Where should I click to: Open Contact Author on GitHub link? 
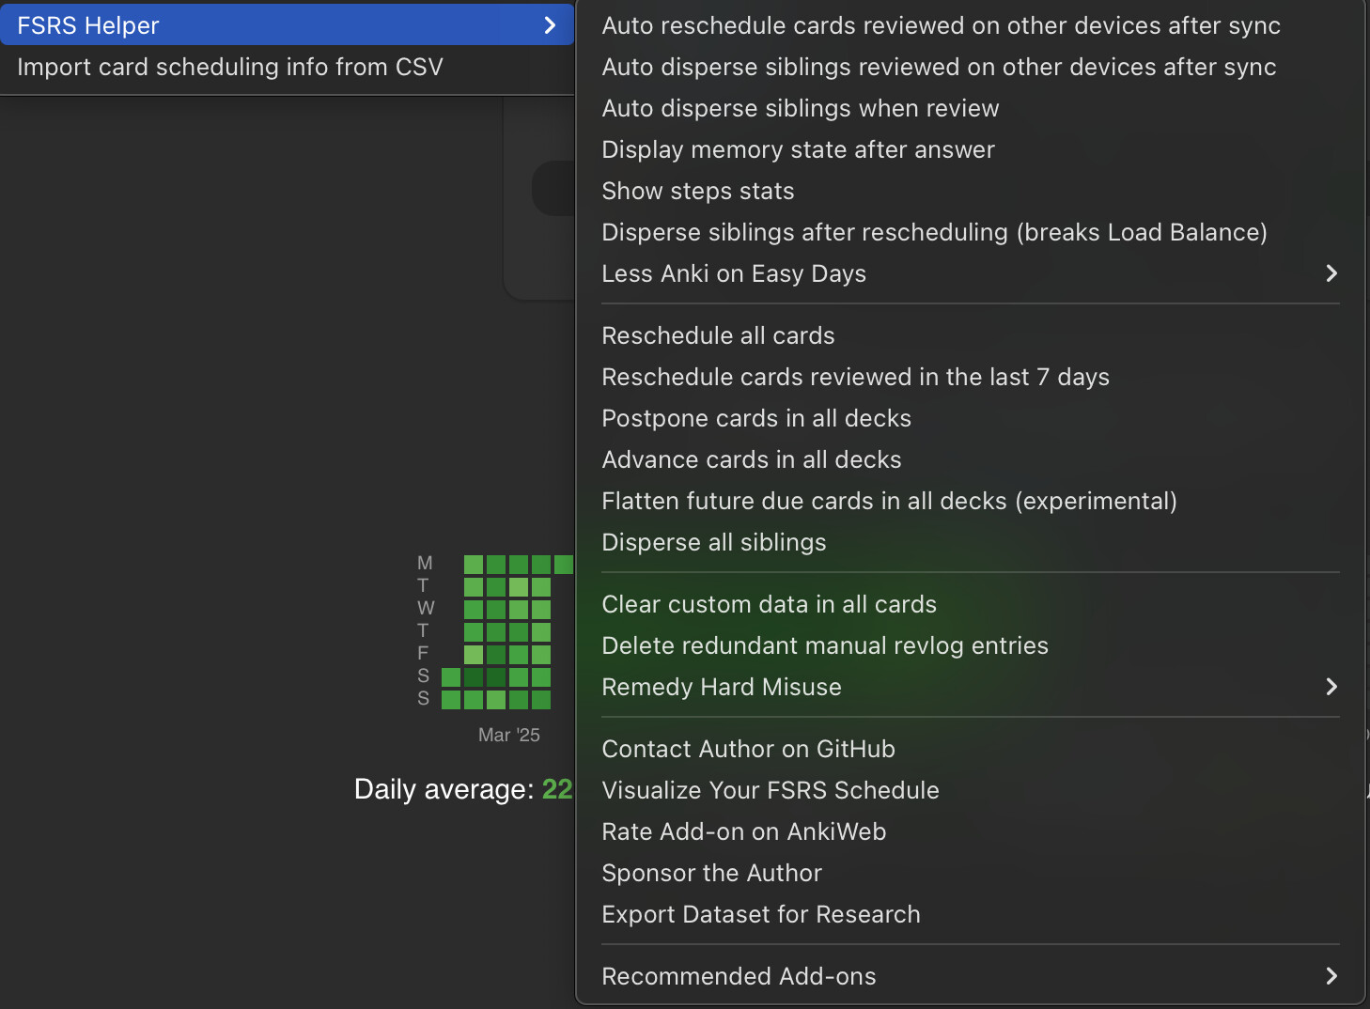[x=970, y=749]
